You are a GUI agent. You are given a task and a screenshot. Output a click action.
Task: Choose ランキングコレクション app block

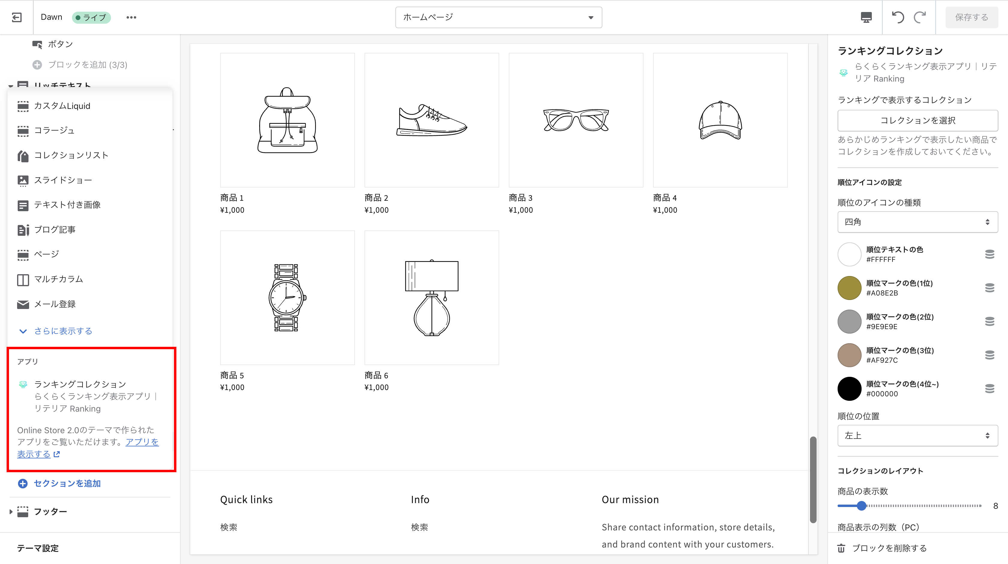click(80, 384)
